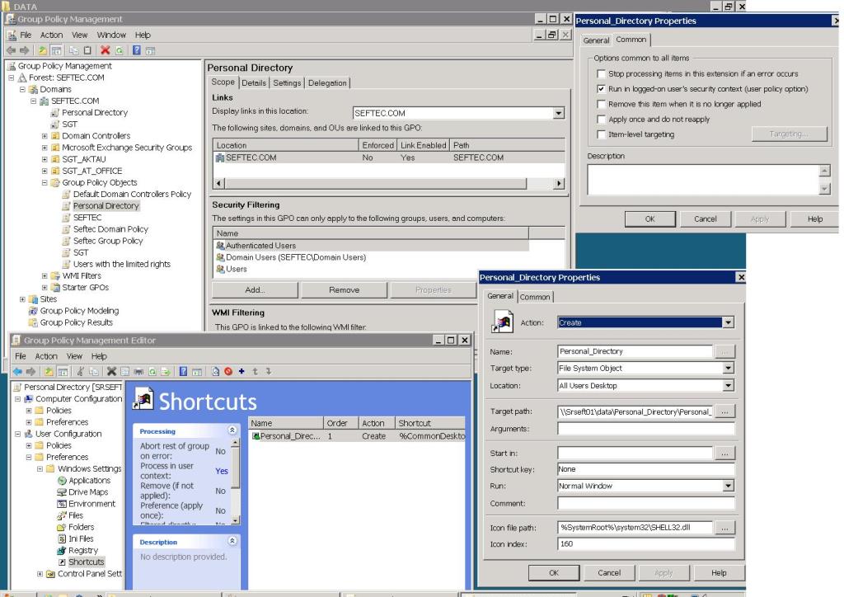The height and width of the screenshot is (597, 844).
Task: Switch to the Delegation tab
Action: [x=327, y=83]
